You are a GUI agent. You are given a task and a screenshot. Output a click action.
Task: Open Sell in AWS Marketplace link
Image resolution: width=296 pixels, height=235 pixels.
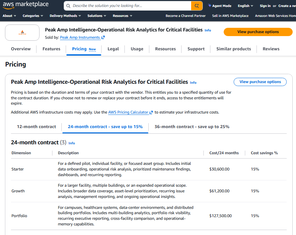[230, 16]
